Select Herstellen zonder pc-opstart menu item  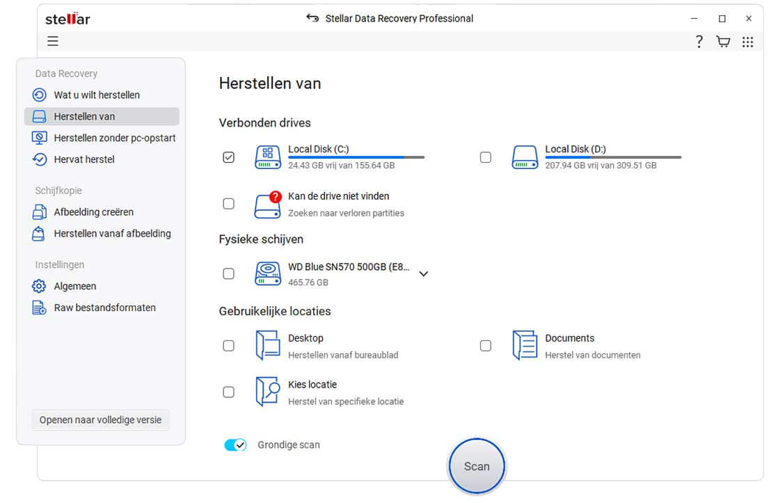coord(114,138)
